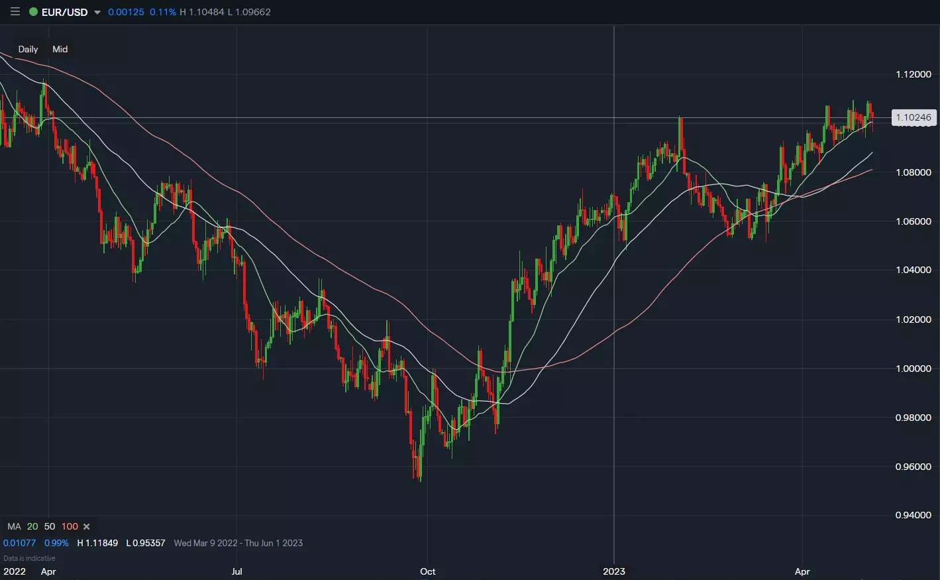Click the Wed Mar 9 2022 - Thu Jun 1 2023 date range
Viewport: 940px width, 580px height.
coord(238,543)
